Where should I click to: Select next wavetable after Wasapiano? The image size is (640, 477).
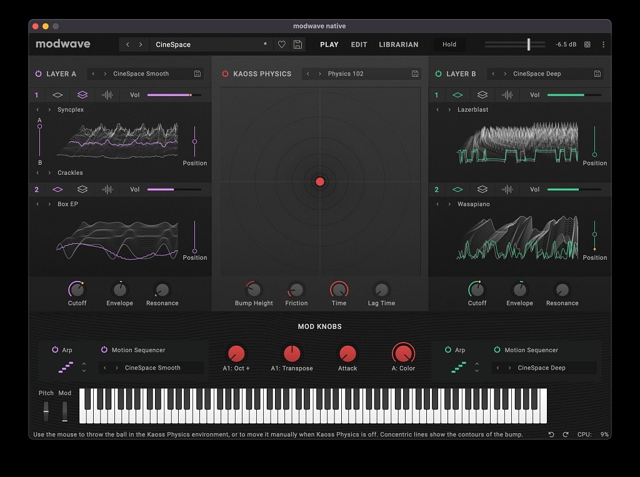[x=449, y=204]
